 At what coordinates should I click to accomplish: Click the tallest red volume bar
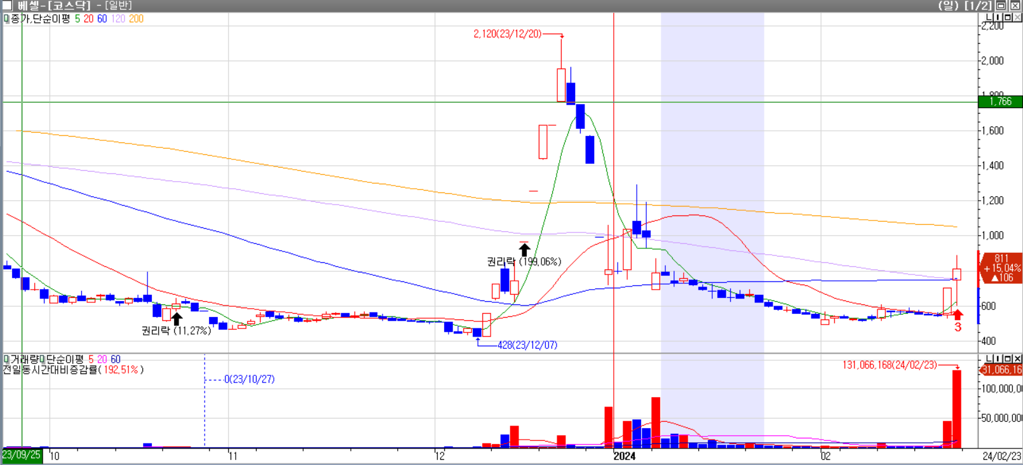[x=956, y=409]
